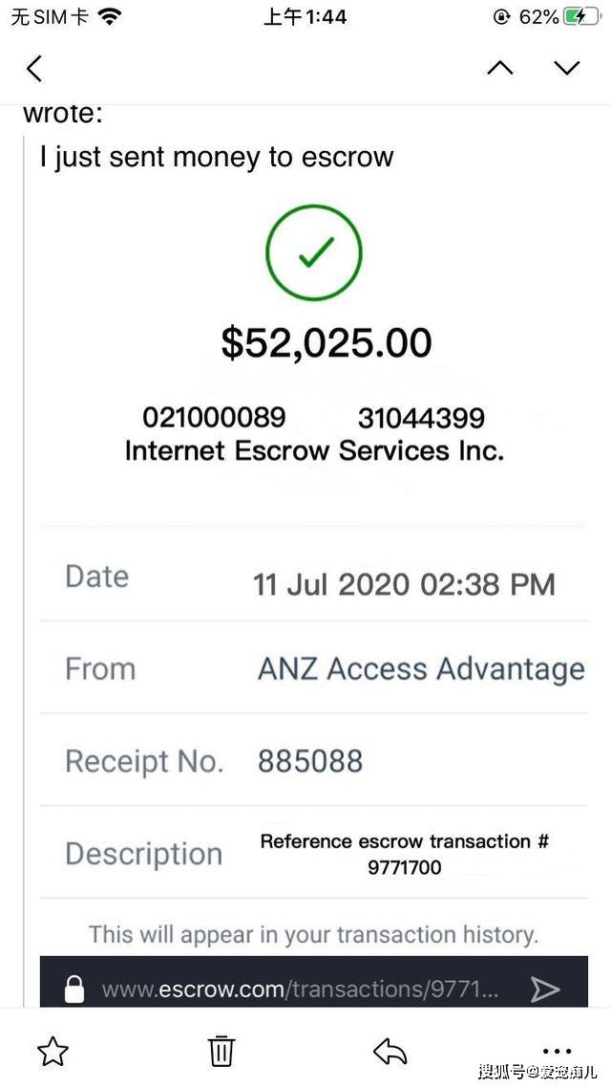
Task: Tap routing number 021000089
Action: 214,418
